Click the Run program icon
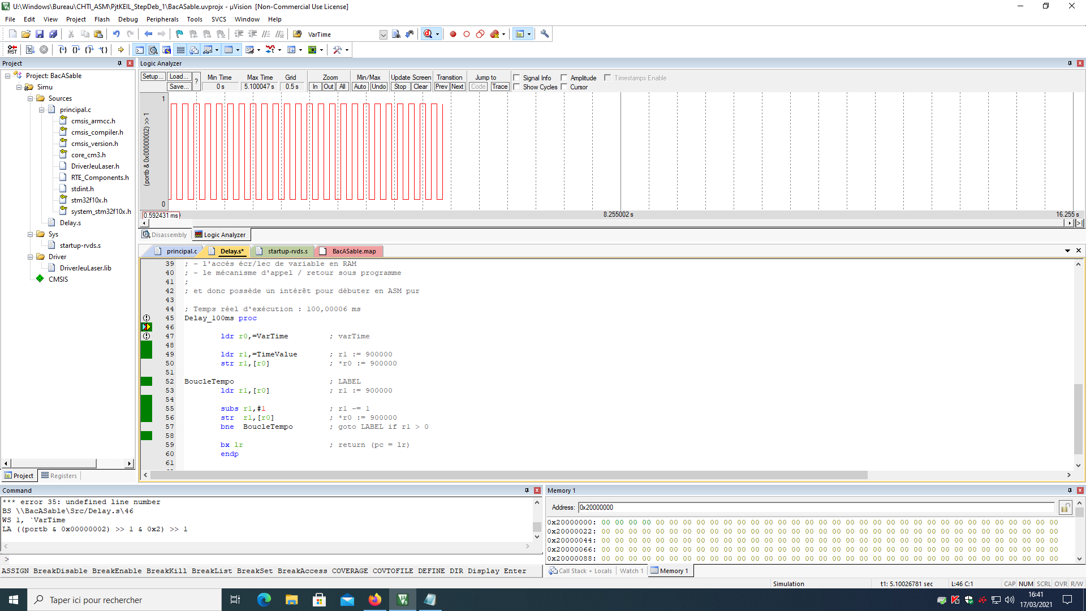 click(x=30, y=50)
